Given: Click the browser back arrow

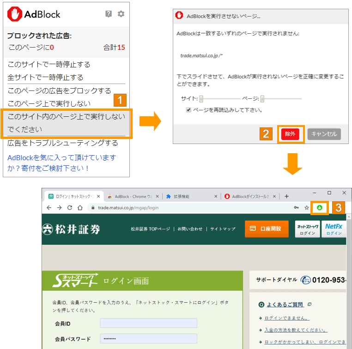Looking at the screenshot, I should tap(49, 208).
